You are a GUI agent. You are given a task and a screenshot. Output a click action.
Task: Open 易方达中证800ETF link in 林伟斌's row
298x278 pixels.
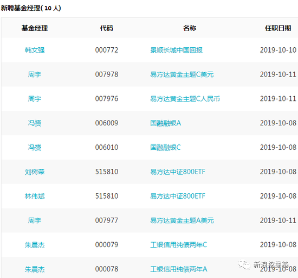[x=178, y=196]
